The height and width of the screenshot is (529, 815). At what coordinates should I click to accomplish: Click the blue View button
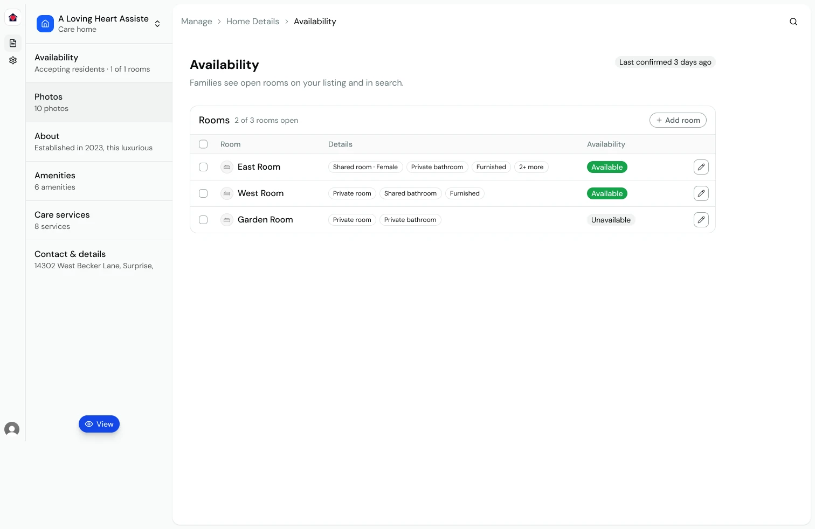coord(99,424)
